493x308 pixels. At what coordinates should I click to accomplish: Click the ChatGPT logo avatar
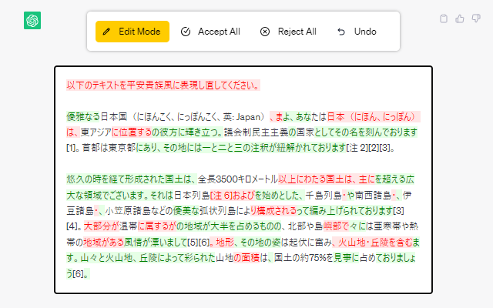click(32, 21)
